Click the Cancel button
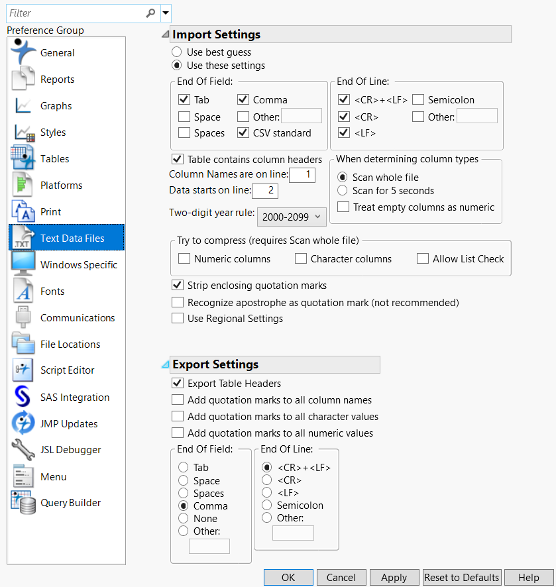 pyautogui.click(x=341, y=577)
